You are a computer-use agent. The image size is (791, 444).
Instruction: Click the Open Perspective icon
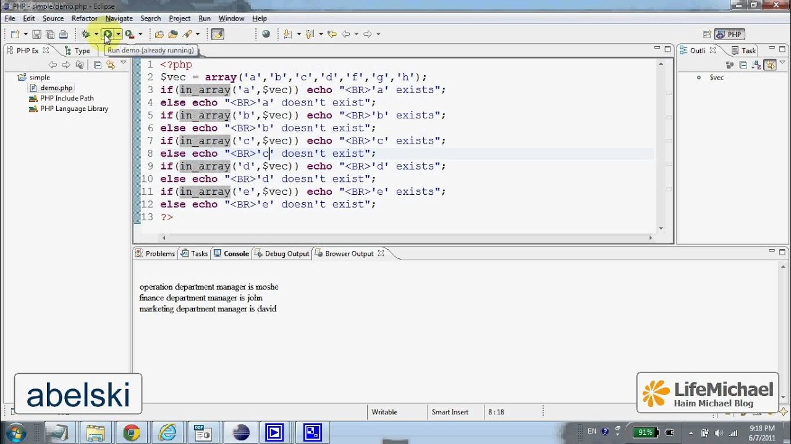pyautogui.click(x=708, y=35)
